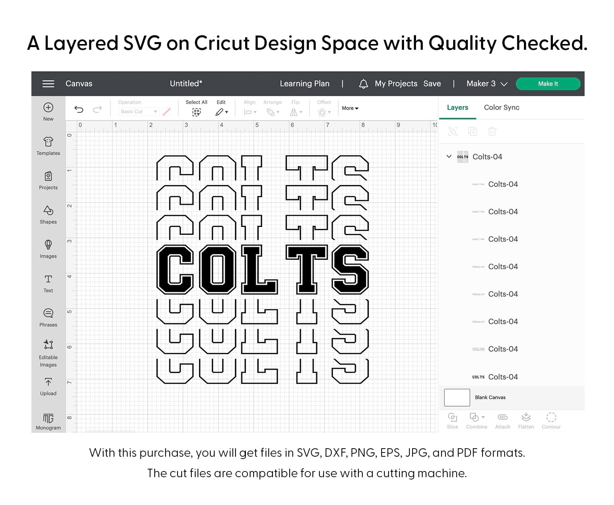614x505 pixels.
Task: Click the linetype color pencil swatch
Action: [167, 112]
